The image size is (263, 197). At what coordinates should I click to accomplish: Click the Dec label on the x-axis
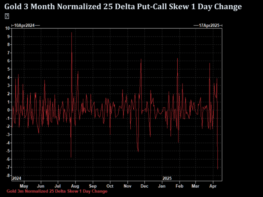144,186
